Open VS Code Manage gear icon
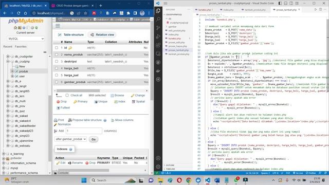 (158, 166)
